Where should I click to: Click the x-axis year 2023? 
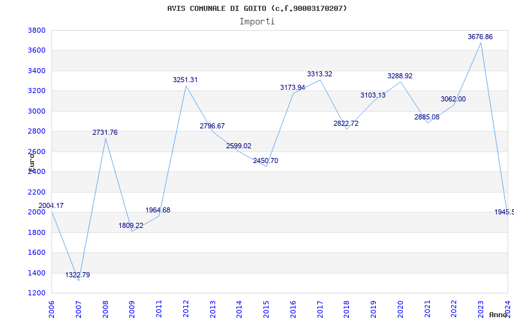pos(481,309)
